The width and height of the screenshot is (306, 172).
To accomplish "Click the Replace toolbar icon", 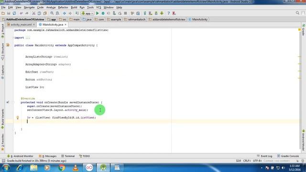I will [57, 13].
